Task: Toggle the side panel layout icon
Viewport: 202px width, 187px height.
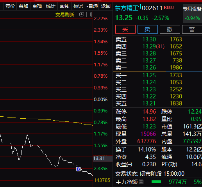Action: coord(89,14)
